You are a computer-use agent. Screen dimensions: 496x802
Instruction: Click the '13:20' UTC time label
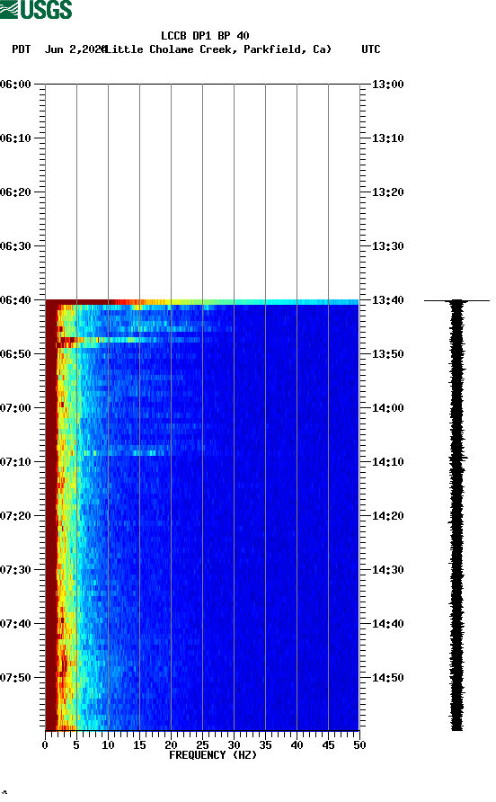pos(388,192)
